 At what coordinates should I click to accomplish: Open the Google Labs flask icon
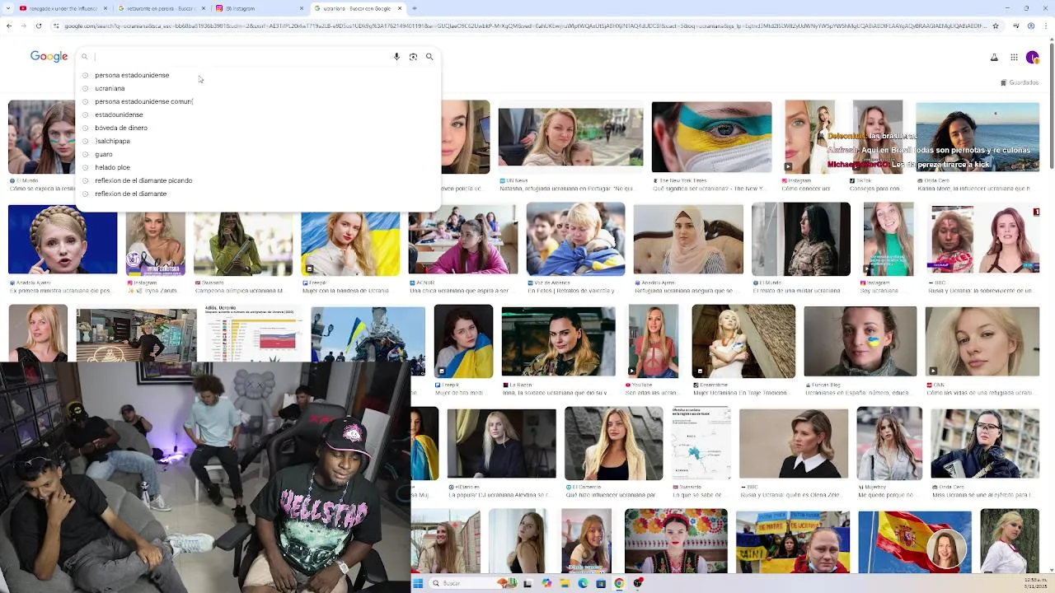994,57
